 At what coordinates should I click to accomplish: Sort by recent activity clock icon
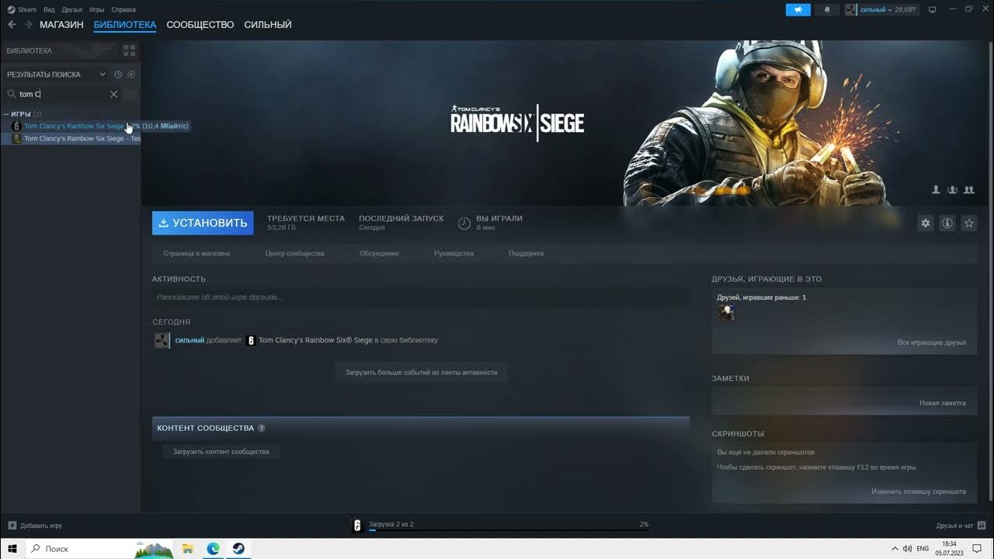click(x=118, y=75)
